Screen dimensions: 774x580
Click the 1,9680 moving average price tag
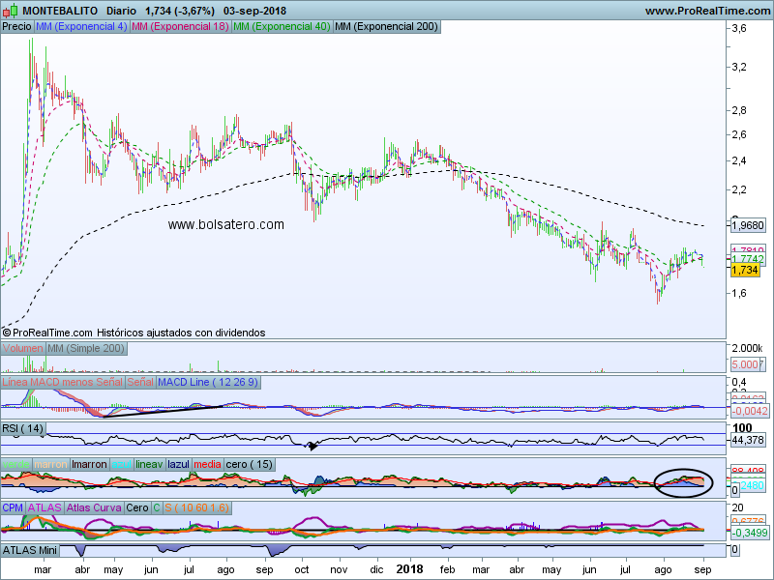747,225
